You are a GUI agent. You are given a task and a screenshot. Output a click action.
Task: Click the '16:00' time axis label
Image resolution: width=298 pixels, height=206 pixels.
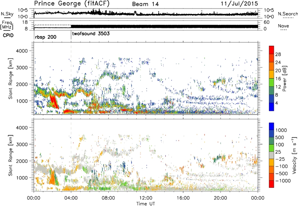coord(183,198)
